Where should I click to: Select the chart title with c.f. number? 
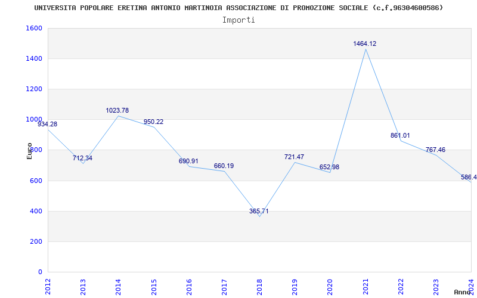(x=238, y=8)
